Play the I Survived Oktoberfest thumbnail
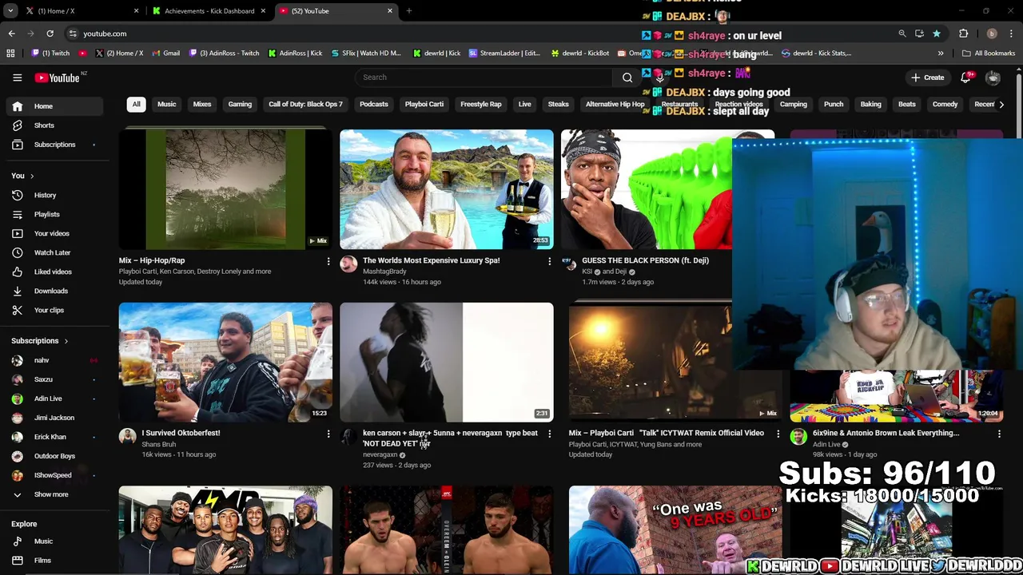 [225, 362]
